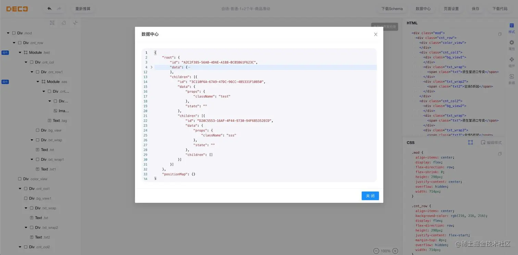The image size is (518, 255).
Task: Click the text icon beside Text .tag
Action: click(x=49, y=121)
